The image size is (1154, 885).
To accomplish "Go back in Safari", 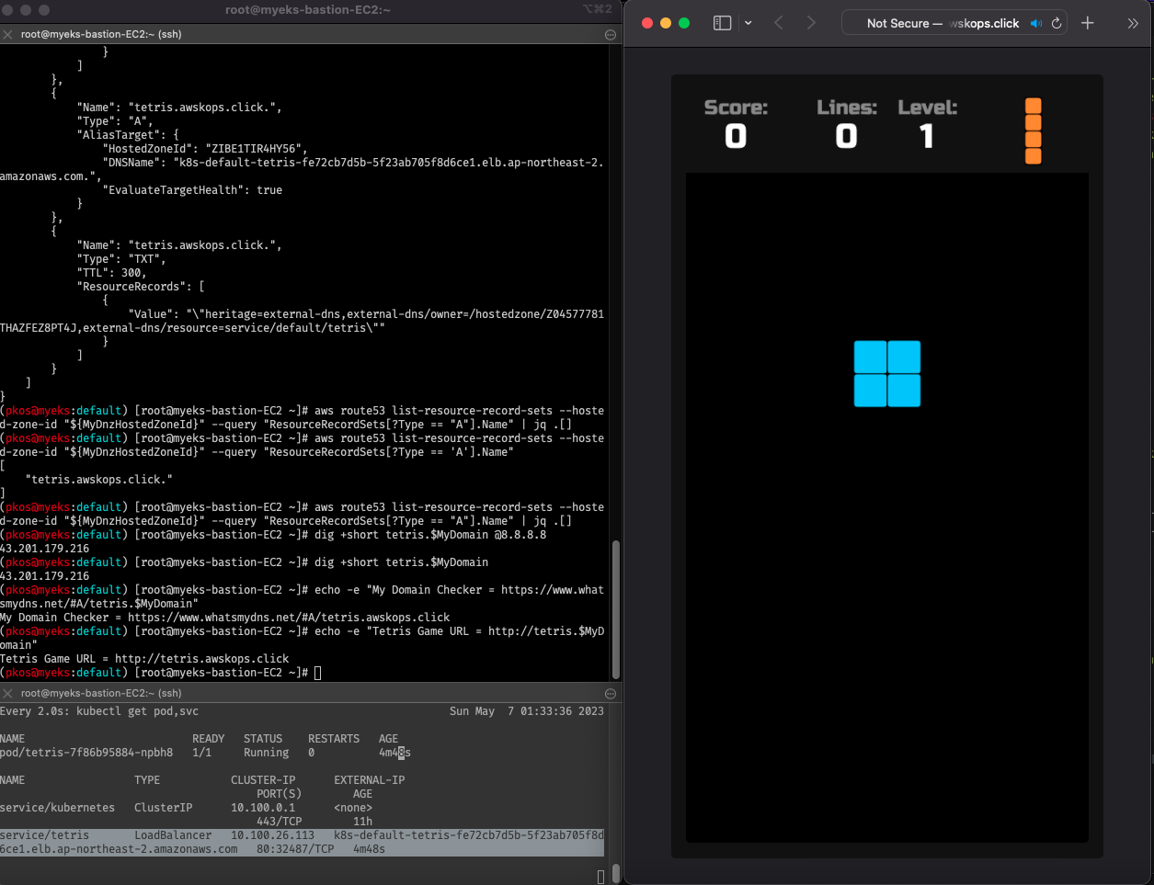I will 779,23.
